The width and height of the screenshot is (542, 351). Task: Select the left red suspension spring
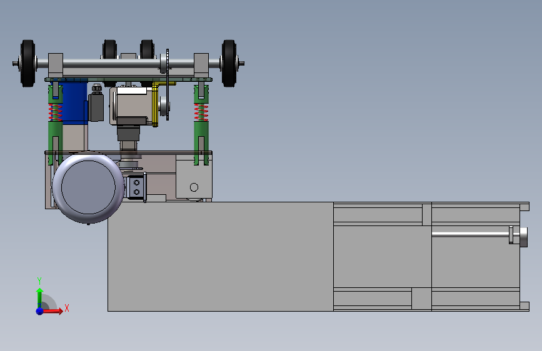55,112
